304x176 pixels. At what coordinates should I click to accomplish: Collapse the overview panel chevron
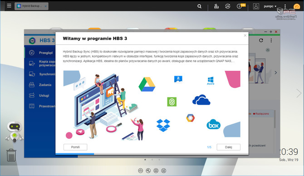tap(268, 50)
